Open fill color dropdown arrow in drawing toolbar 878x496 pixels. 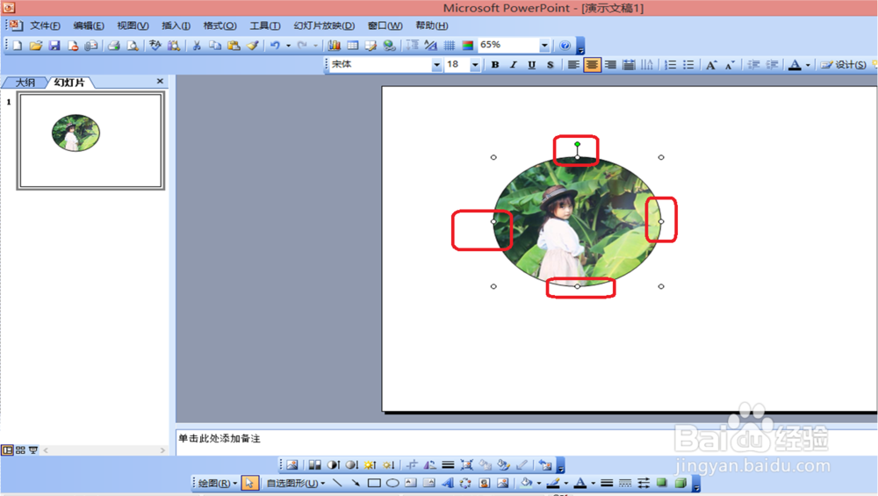(x=539, y=483)
